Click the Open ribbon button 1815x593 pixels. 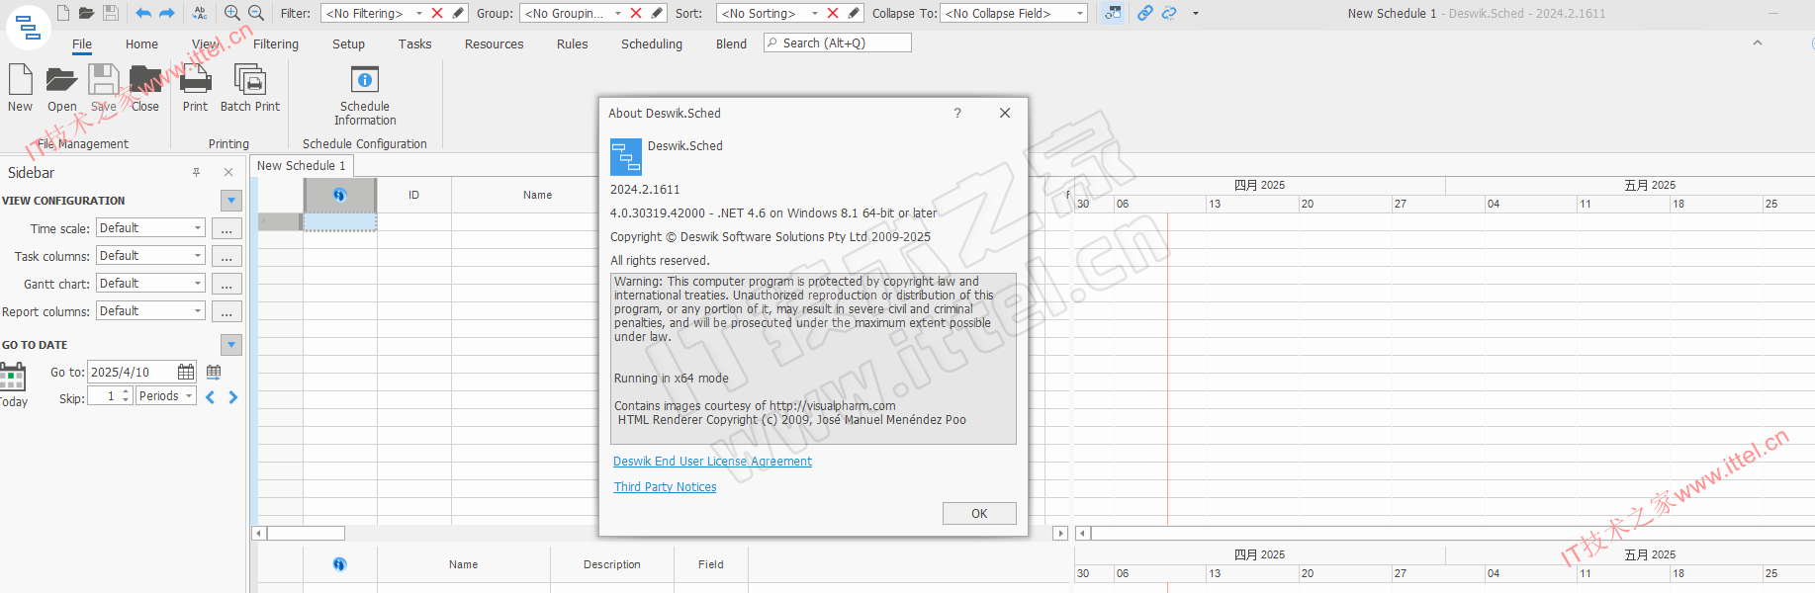[x=61, y=88]
